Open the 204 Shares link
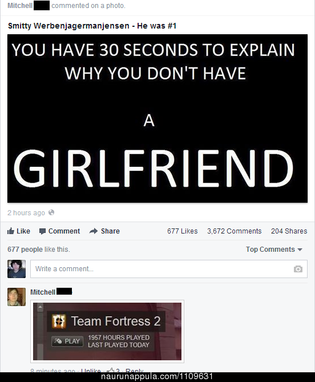This screenshot has height=382, width=315. 289,231
